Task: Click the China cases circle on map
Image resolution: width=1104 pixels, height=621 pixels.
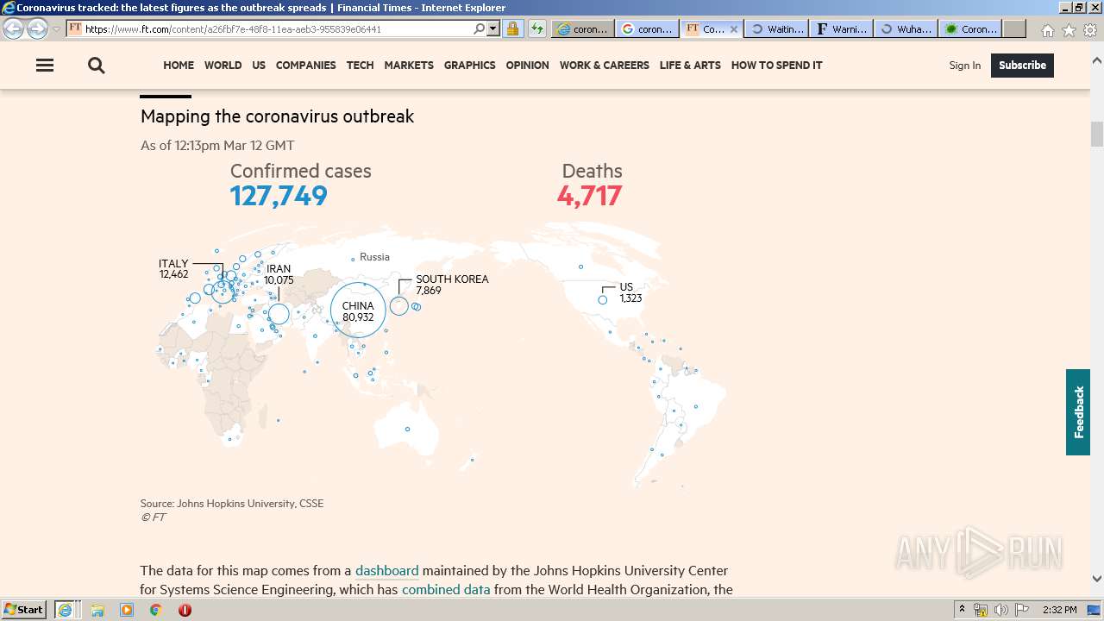Action: pos(358,310)
